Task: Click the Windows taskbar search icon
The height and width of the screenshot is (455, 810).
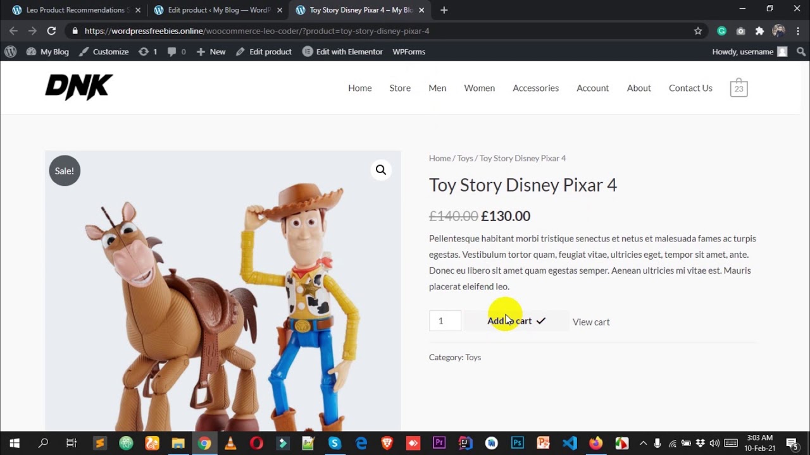Action: click(x=43, y=444)
